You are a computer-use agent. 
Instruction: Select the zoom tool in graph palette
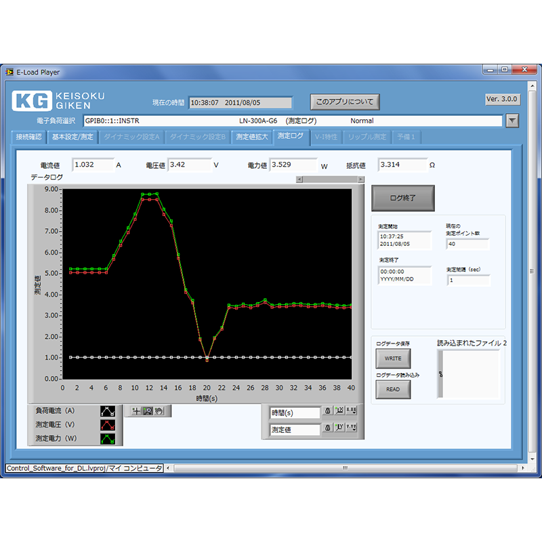(x=147, y=411)
